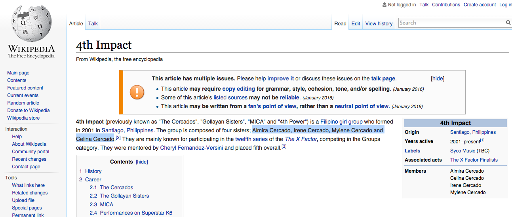This screenshot has height=217, width=512.
Task: Open Community portal link
Action: pyautogui.click(x=31, y=152)
